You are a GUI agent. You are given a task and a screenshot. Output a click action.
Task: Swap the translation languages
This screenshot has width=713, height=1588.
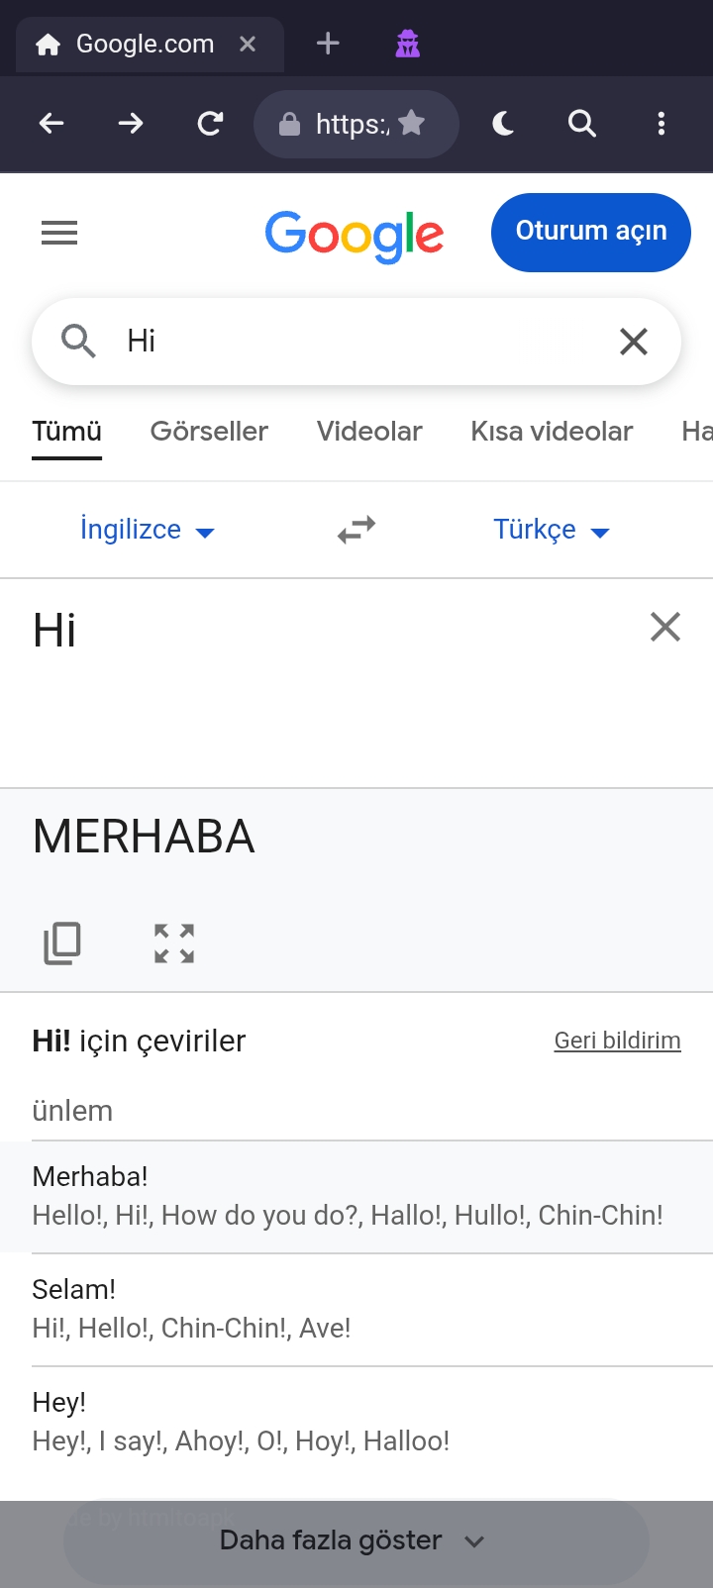pos(356,530)
